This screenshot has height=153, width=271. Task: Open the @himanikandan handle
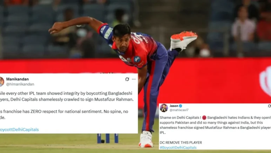coord(20,84)
